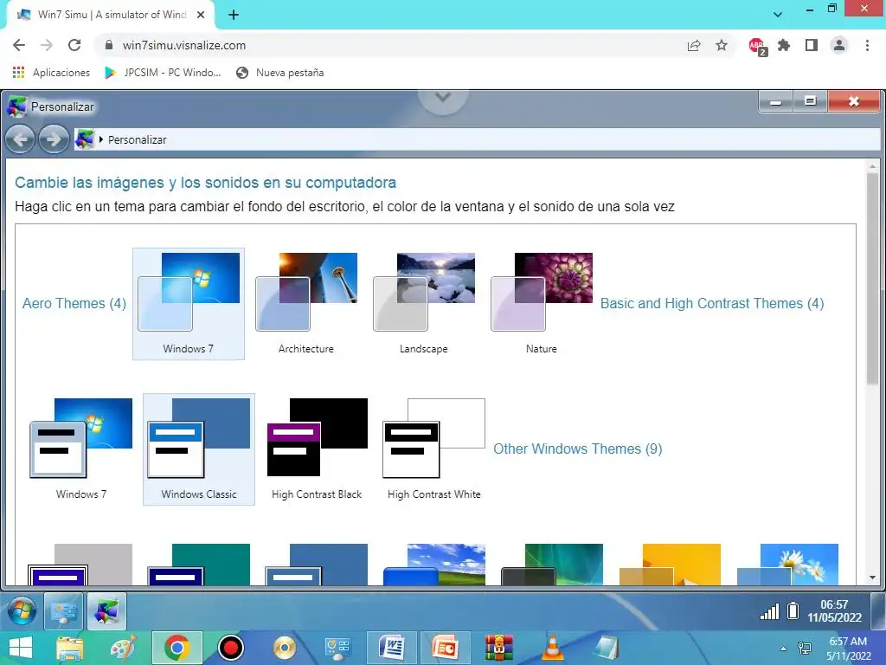This screenshot has height=665, width=886.
Task: Toggle Chrome side panel
Action: (x=812, y=45)
